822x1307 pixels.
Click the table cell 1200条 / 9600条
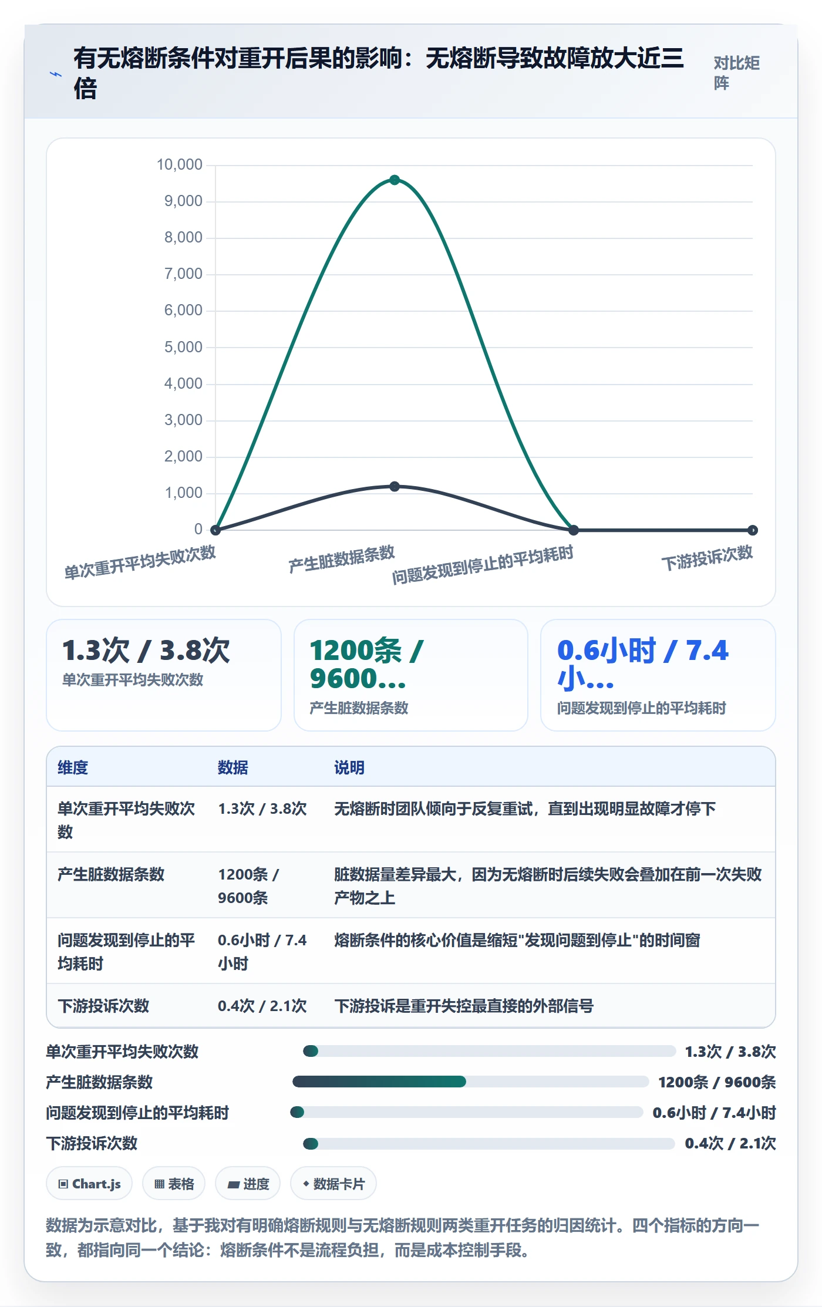click(248, 886)
